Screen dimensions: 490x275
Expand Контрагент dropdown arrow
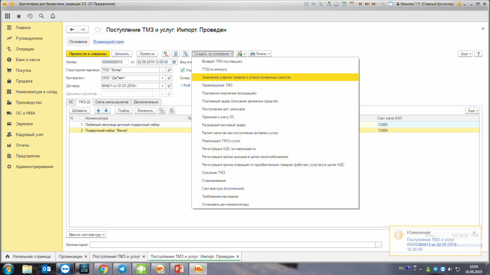coord(163,78)
